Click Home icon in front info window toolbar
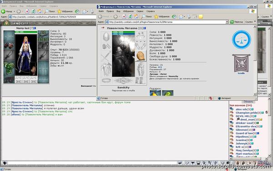Viewport: 273px width, 171px height. tap(136, 16)
